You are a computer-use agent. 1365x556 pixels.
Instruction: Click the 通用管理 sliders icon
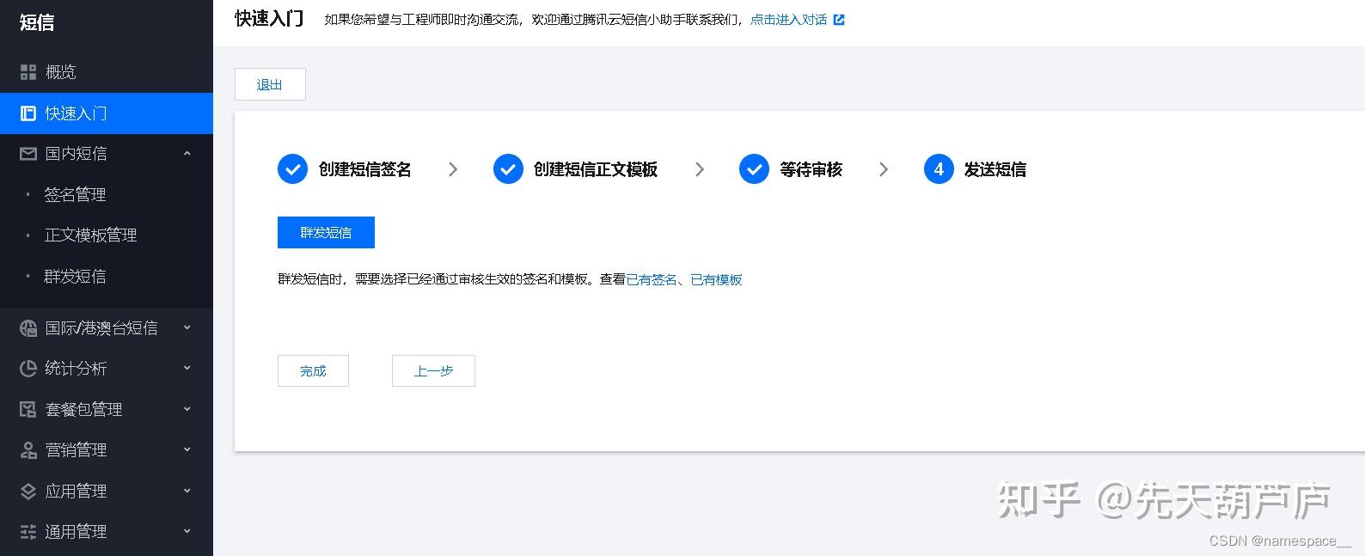point(28,532)
